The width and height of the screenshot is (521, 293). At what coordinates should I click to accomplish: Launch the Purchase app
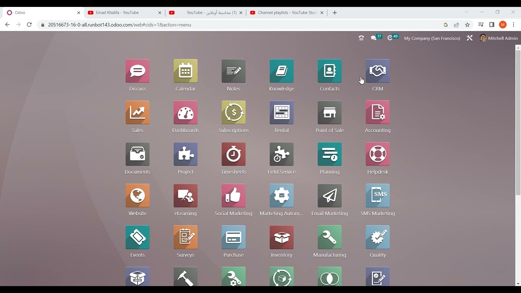[x=234, y=237]
